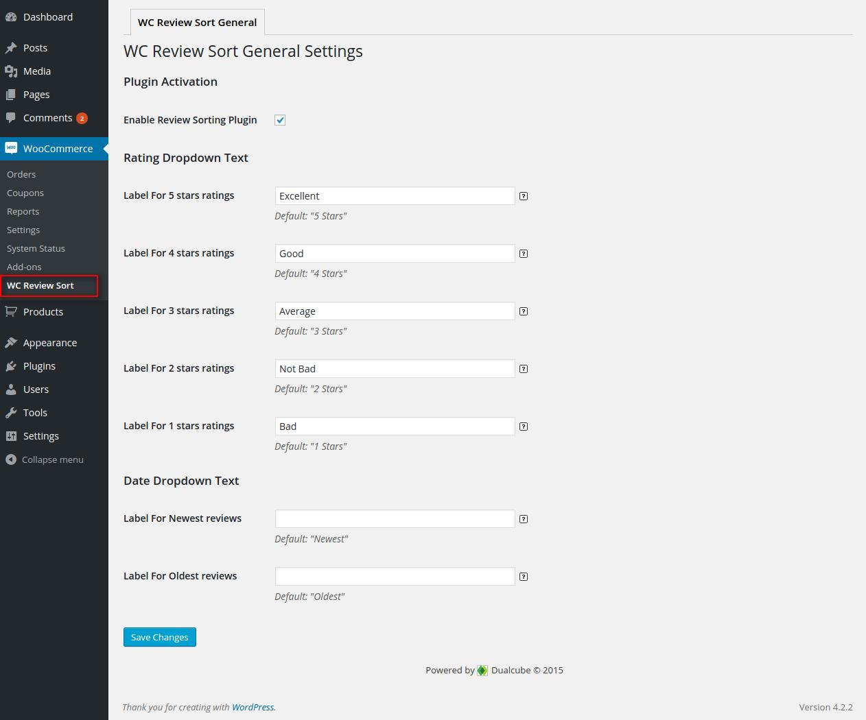Click the Version 4.2.2 text
The height and width of the screenshot is (720, 866).
pos(826,707)
